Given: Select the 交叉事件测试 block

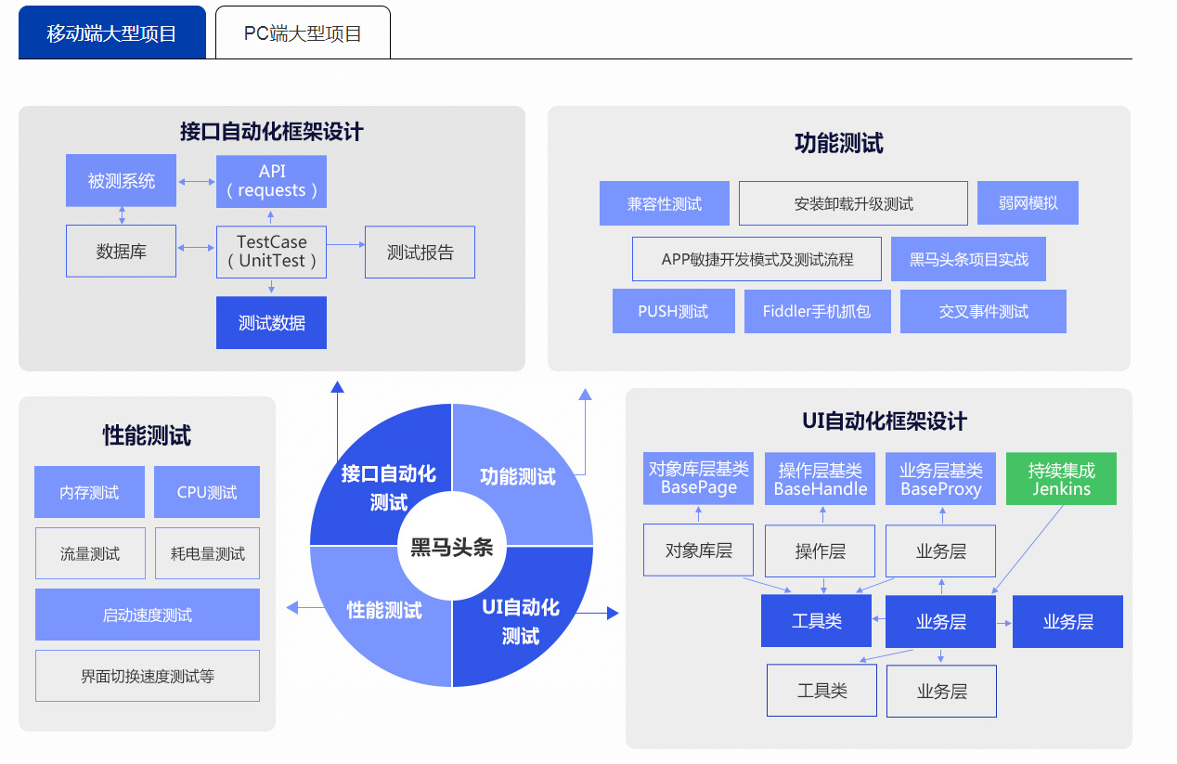Looking at the screenshot, I should (x=983, y=311).
